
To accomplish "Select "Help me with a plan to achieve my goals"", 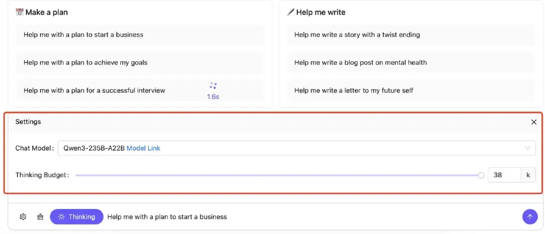I will [x=140, y=63].
